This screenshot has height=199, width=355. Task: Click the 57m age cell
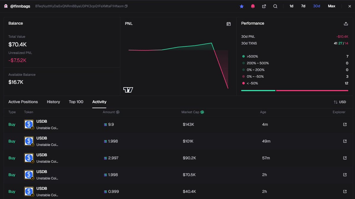(x=266, y=158)
